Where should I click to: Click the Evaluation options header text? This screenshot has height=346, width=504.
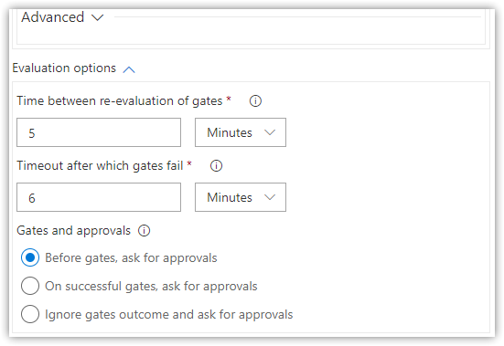(64, 68)
